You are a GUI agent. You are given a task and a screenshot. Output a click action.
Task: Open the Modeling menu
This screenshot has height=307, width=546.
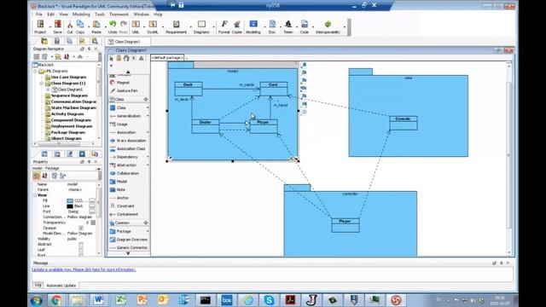coord(81,14)
